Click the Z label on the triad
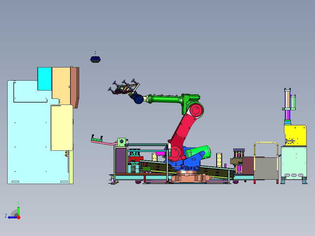This screenshot has width=315, height=236. tap(6, 216)
